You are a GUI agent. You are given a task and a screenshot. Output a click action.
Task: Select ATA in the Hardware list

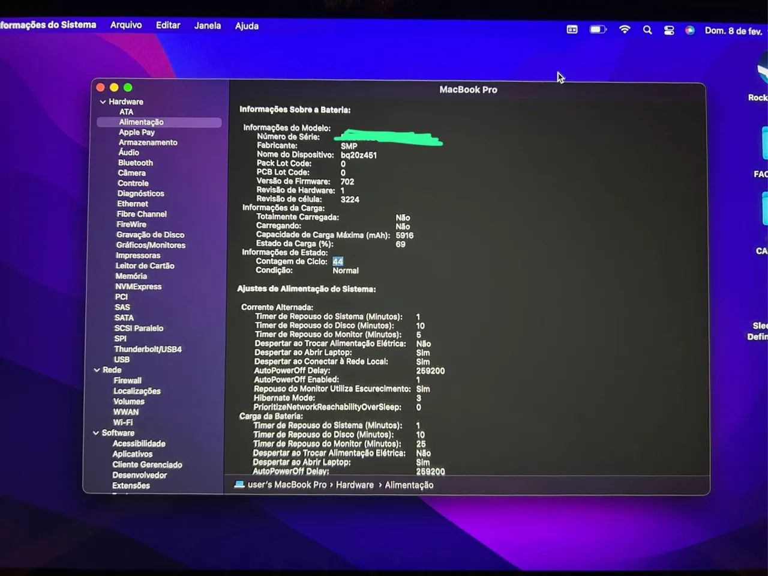point(126,112)
